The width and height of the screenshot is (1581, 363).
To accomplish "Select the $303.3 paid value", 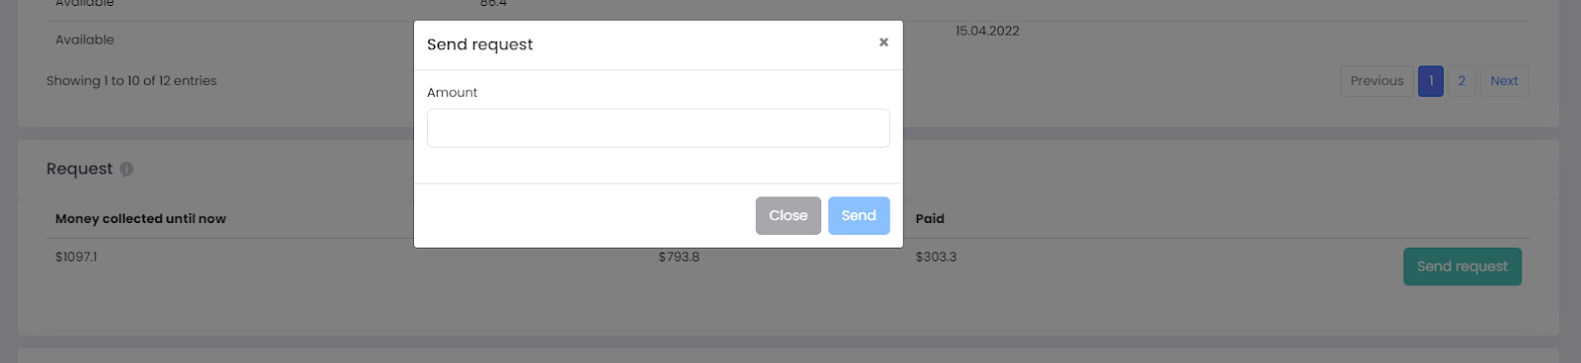I will (x=936, y=257).
